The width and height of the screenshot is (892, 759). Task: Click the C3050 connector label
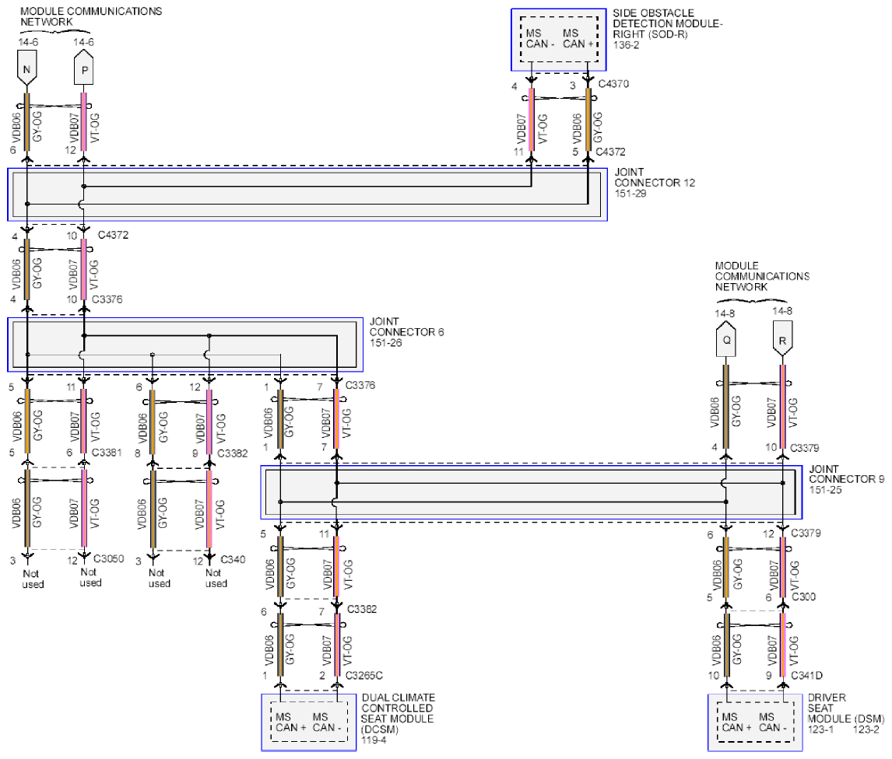pos(110,559)
